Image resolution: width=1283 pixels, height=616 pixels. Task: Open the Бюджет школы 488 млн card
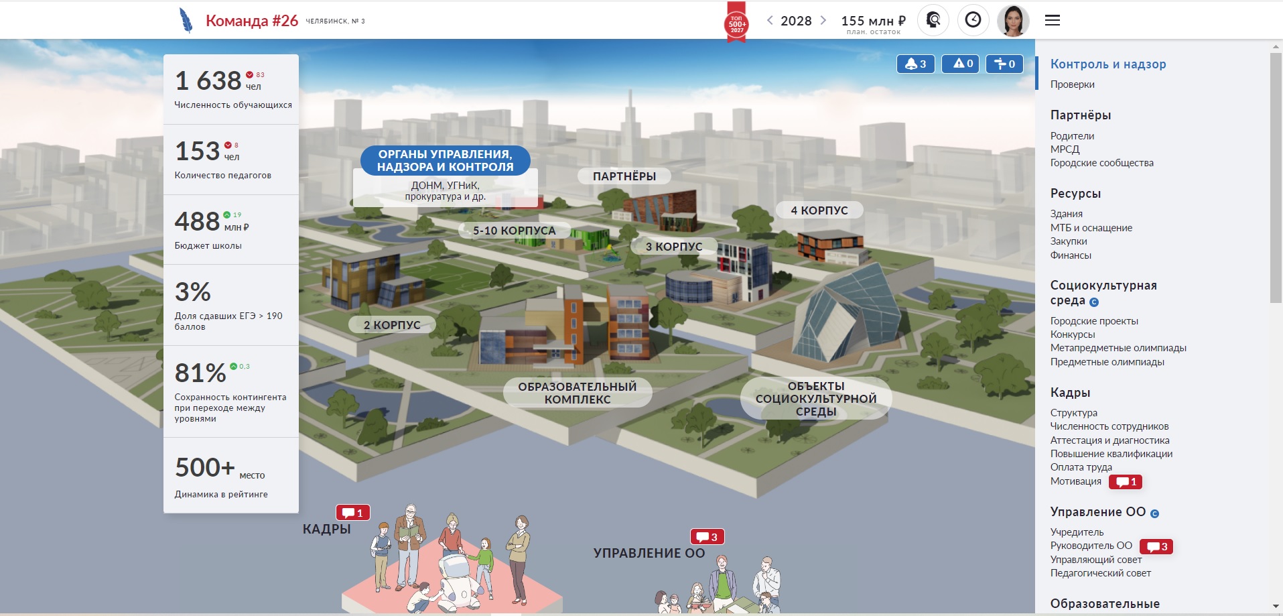tap(230, 229)
